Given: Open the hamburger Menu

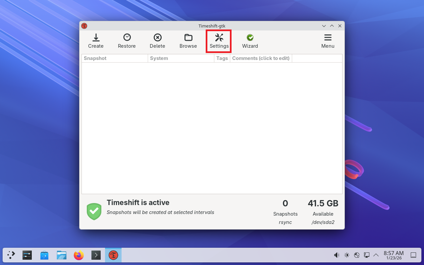Looking at the screenshot, I should point(328,41).
